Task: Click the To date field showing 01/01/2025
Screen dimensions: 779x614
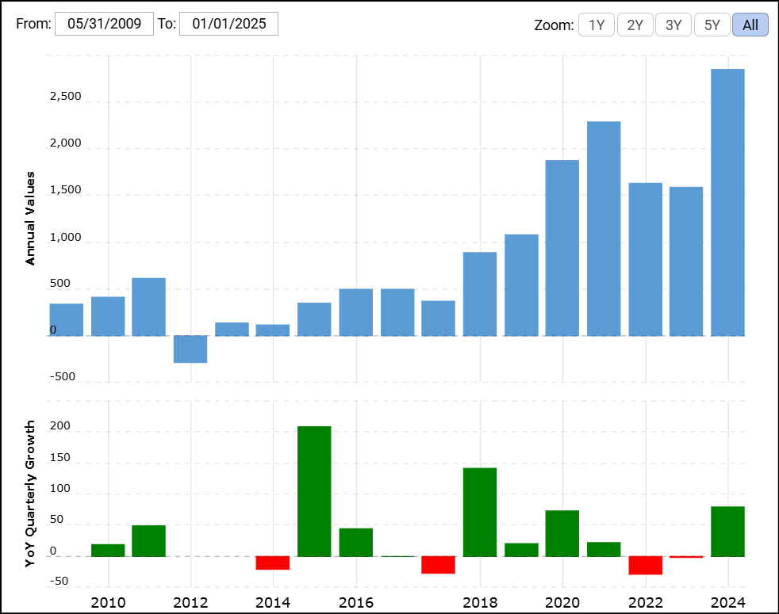Action: [x=229, y=24]
